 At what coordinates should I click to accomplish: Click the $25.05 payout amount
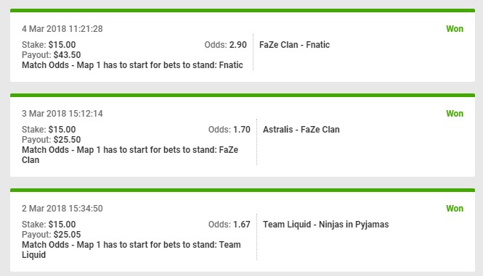(x=67, y=235)
